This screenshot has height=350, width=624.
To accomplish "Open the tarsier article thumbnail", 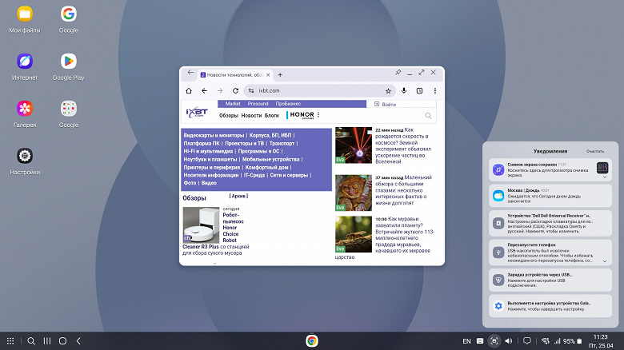I will (354, 193).
